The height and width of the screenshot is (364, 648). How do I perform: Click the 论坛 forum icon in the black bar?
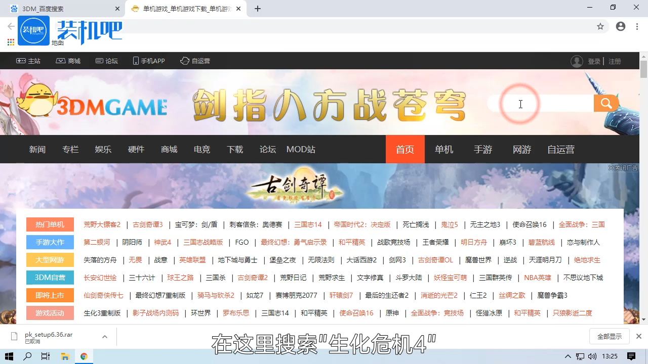pos(100,61)
